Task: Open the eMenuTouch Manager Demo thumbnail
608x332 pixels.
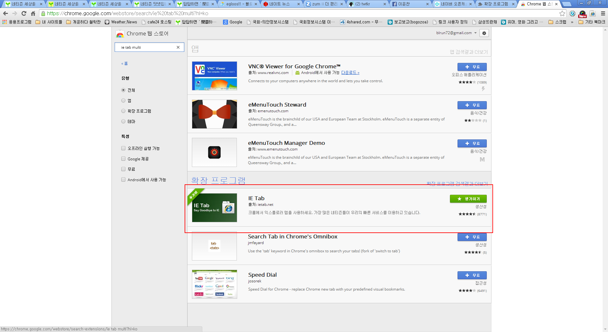Action: 214,152
